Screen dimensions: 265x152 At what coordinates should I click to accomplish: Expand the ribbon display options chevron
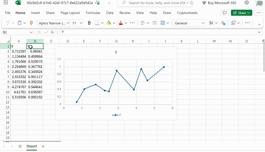(259, 24)
